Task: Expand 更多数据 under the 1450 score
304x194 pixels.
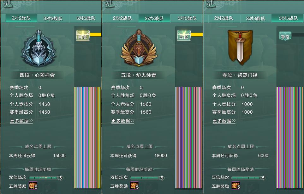Action: coord(21,121)
